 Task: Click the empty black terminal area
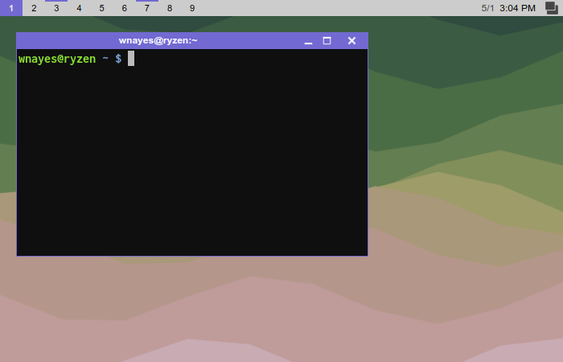tap(191, 161)
